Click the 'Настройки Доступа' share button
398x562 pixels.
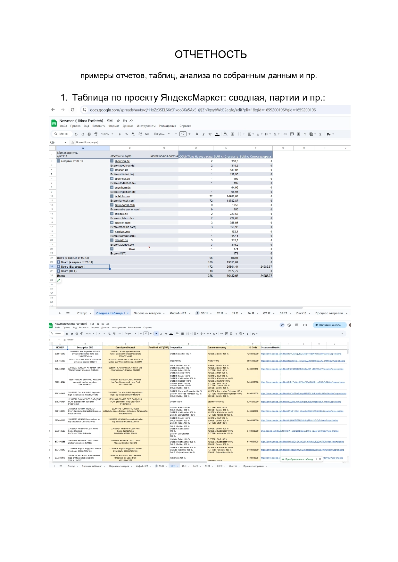click(x=328, y=325)
